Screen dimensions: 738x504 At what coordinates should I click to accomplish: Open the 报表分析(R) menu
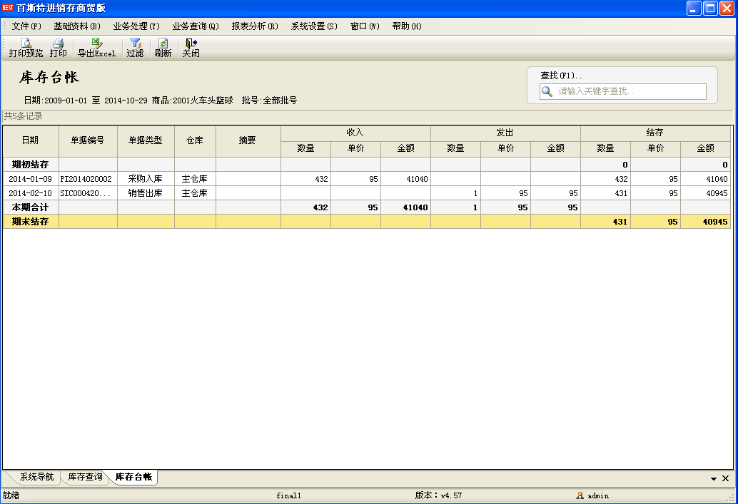tap(255, 26)
